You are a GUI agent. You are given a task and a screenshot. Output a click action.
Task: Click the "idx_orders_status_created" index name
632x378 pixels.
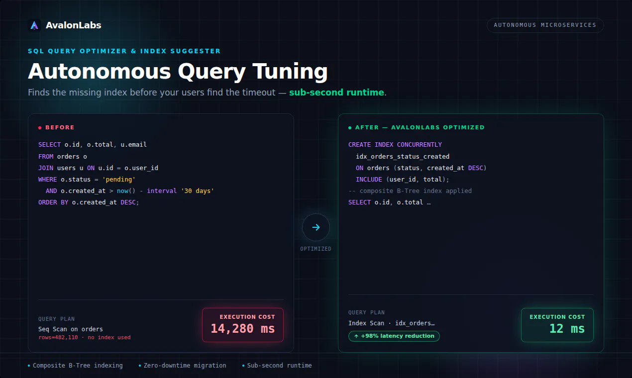[x=403, y=156]
